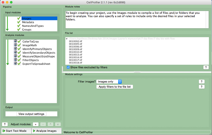Uncheck Show files excluded by filters
Viewport: 212px width, 135px height.
68,67
